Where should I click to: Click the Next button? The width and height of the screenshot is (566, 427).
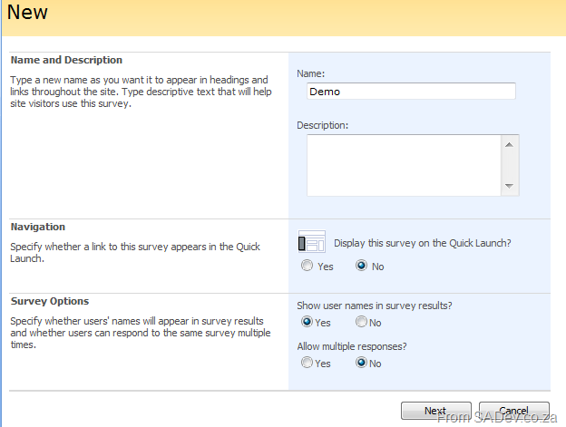(x=435, y=411)
